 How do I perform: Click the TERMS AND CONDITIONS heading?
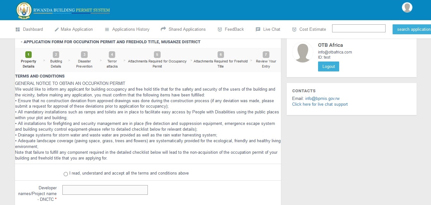tap(40, 76)
